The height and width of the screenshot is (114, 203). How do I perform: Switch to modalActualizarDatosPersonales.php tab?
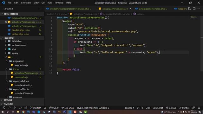pos(69,9)
